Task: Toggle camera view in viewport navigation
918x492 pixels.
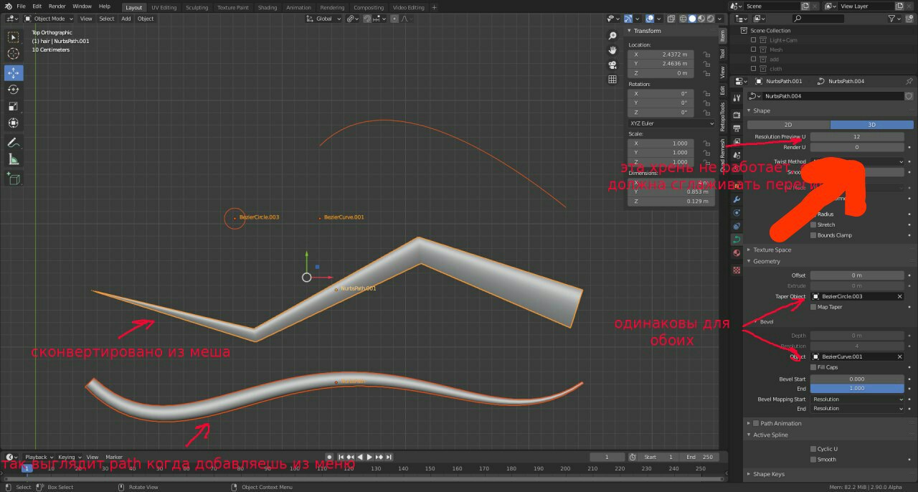Action: [x=612, y=65]
